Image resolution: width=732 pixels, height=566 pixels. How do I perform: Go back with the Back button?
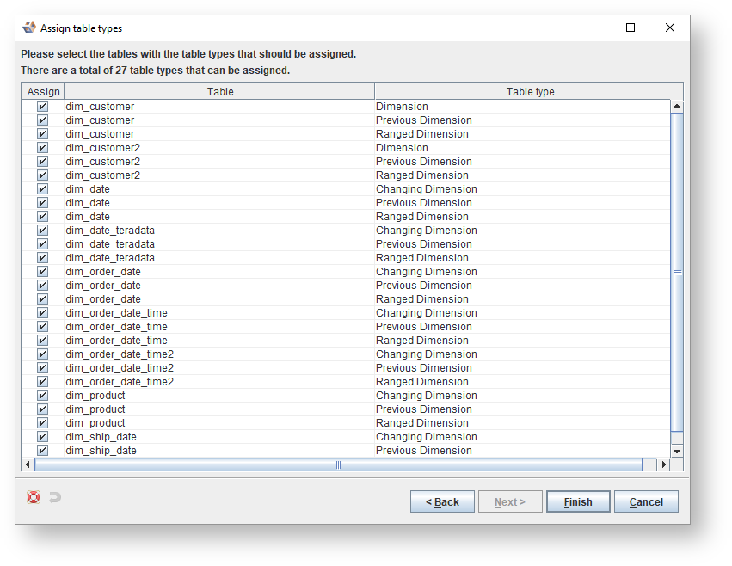click(x=442, y=501)
